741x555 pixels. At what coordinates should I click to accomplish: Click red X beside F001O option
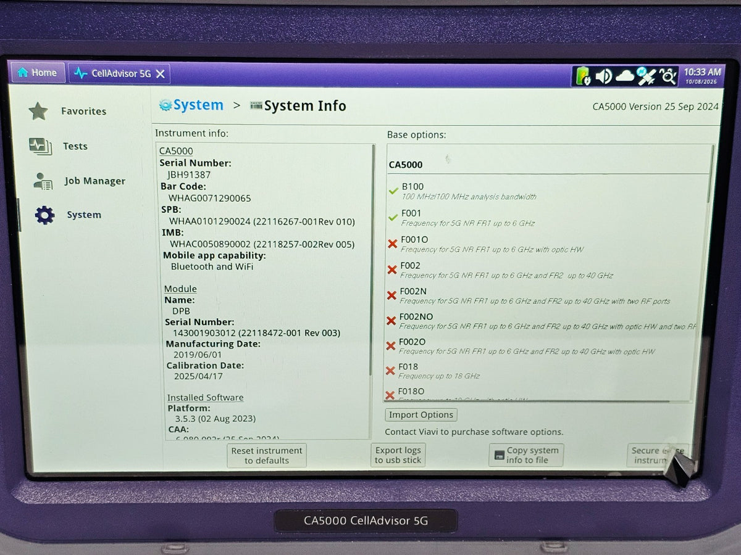pyautogui.click(x=392, y=244)
